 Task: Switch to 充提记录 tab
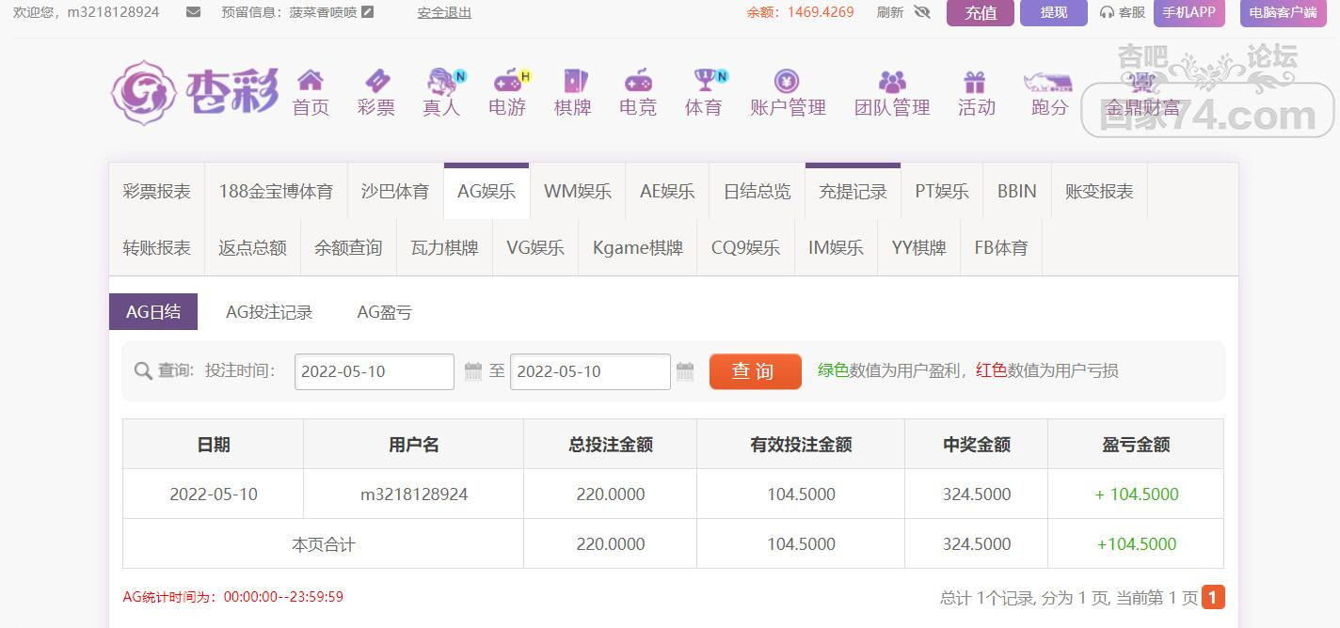coord(853,192)
